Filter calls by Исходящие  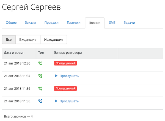(54, 40)
